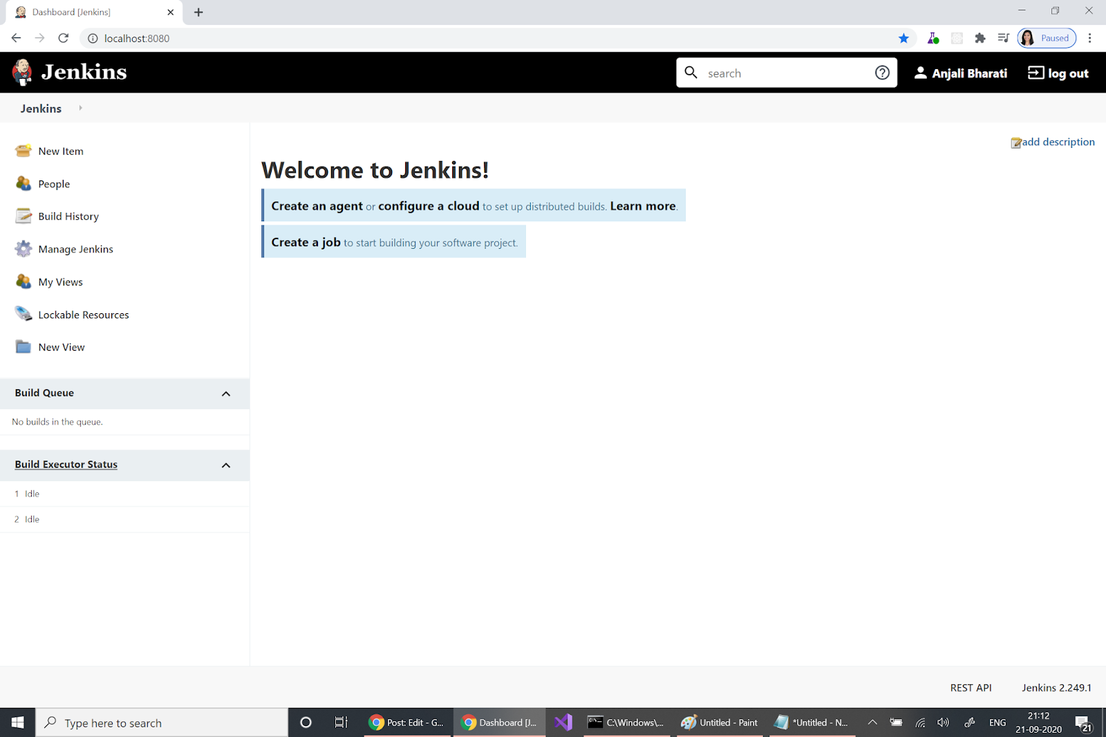
Task: Switch to the Dashboard [Jenkins] browser tab
Action: tap(92, 12)
